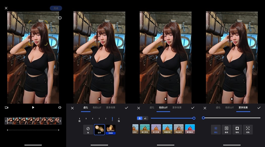The image size is (265, 147).
Task: Play the preview above the blur-strength panel
Action: pos(99,99)
